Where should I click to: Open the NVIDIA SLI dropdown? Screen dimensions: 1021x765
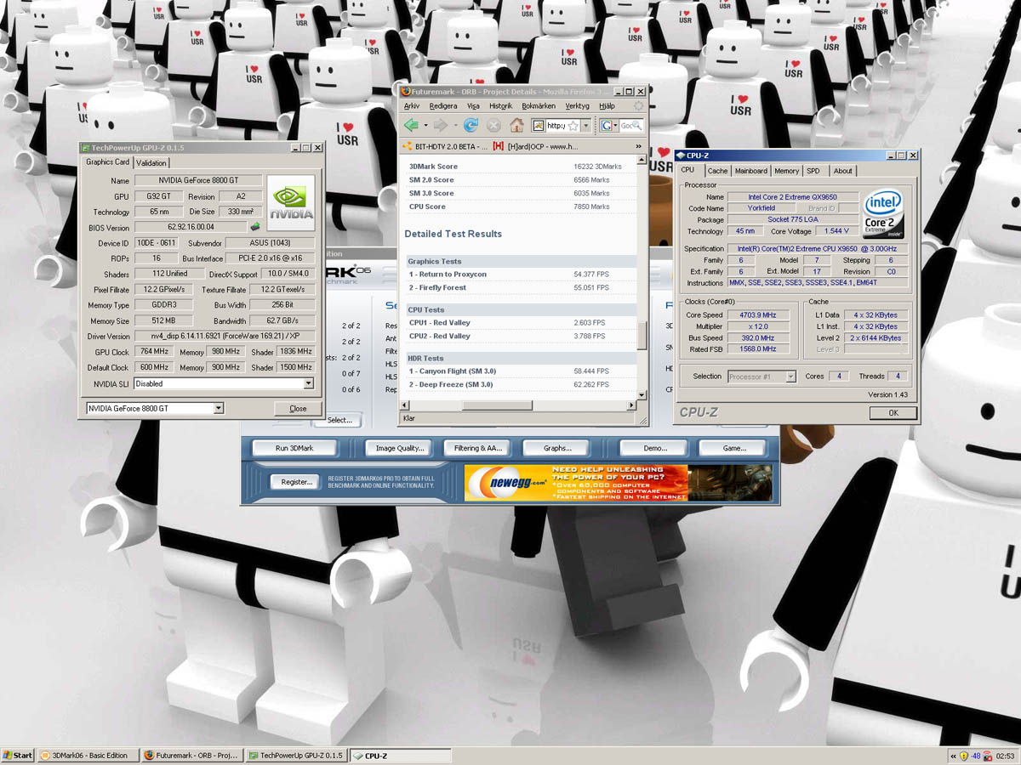(x=308, y=383)
